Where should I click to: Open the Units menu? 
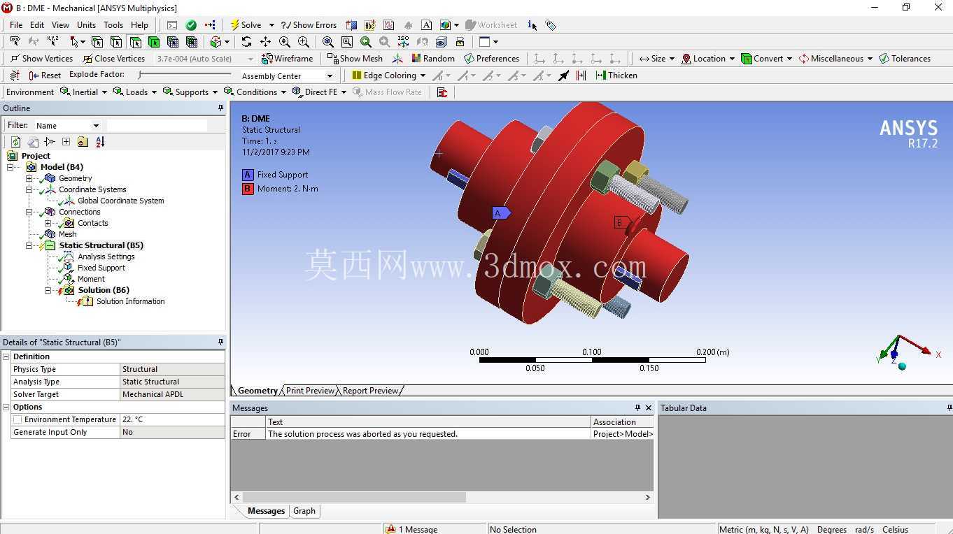click(86, 25)
